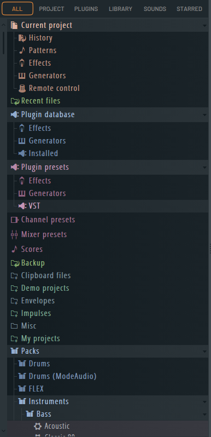Click the Channel presets icon
Image resolution: width=211 pixels, height=437 pixels.
point(14,220)
